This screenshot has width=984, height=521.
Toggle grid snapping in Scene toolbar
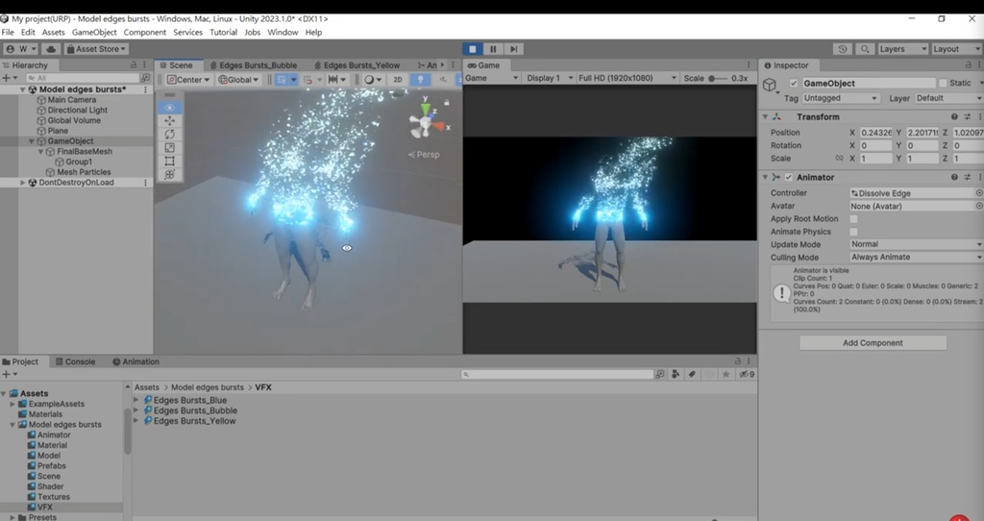[282, 79]
